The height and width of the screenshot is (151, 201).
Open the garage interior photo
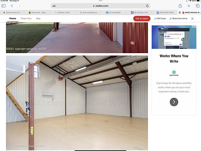pyautogui.click(x=77, y=103)
